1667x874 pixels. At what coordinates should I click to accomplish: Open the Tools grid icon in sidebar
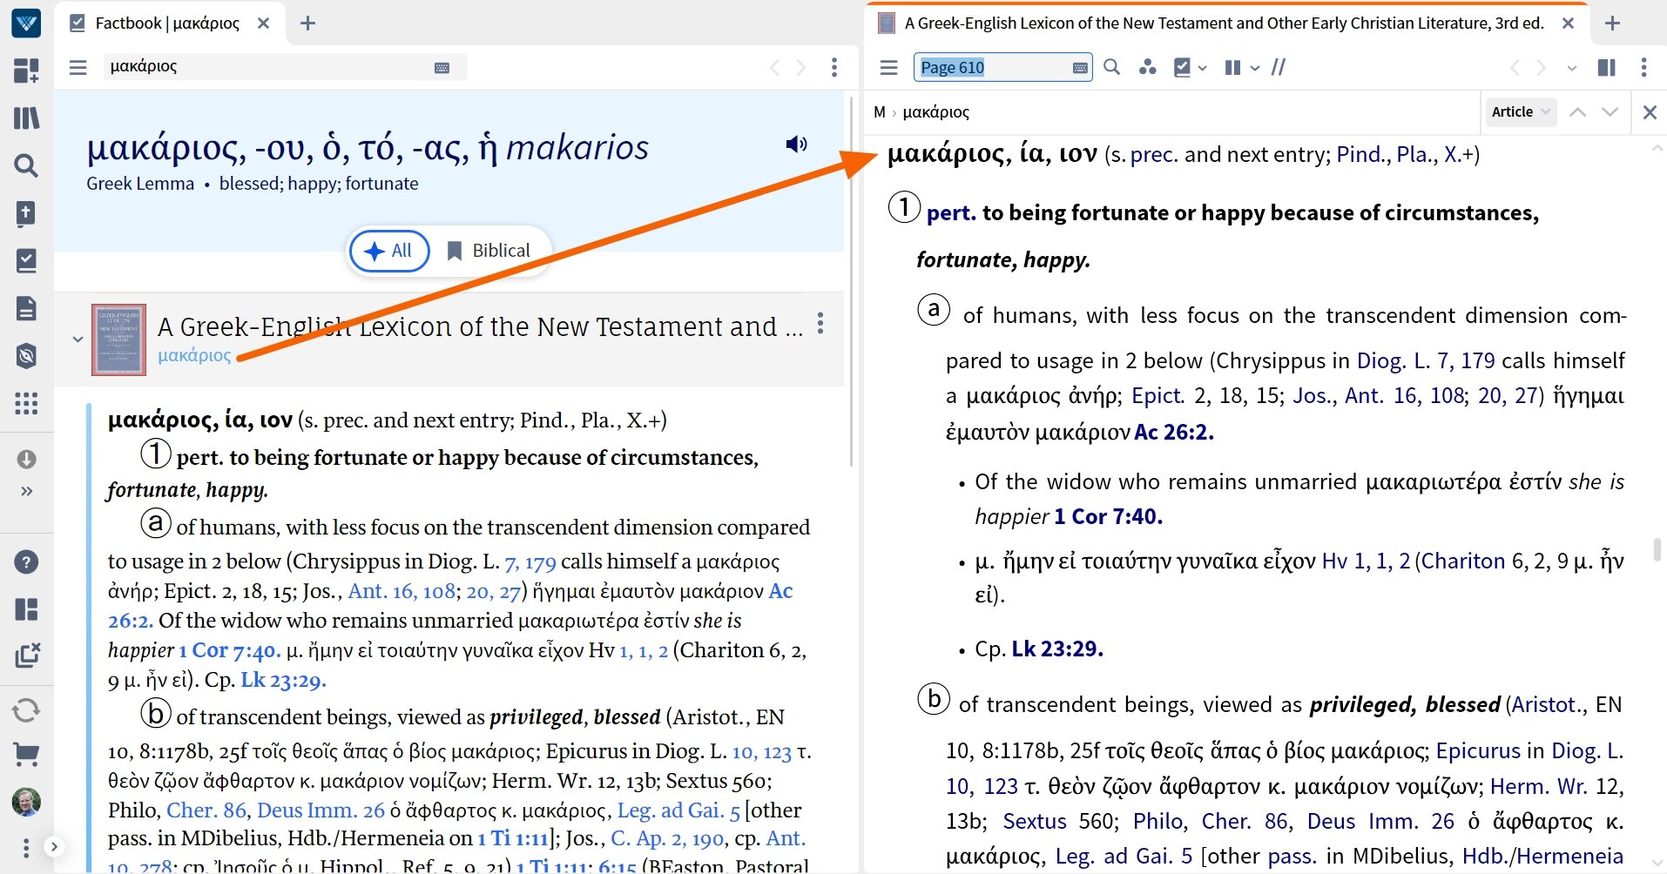click(26, 403)
